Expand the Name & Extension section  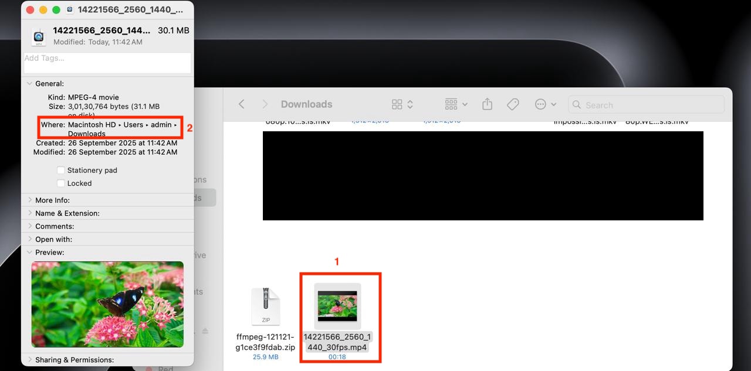[29, 213]
